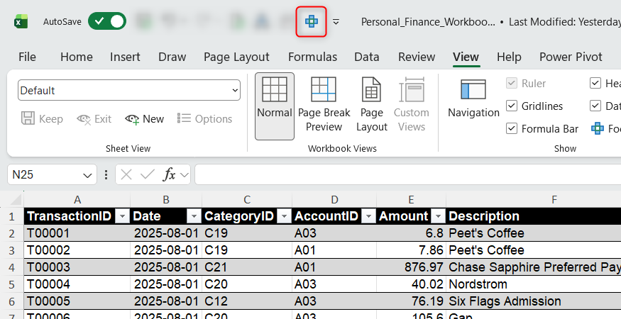
Task: Open Date column filter dropdown
Action: tap(194, 216)
